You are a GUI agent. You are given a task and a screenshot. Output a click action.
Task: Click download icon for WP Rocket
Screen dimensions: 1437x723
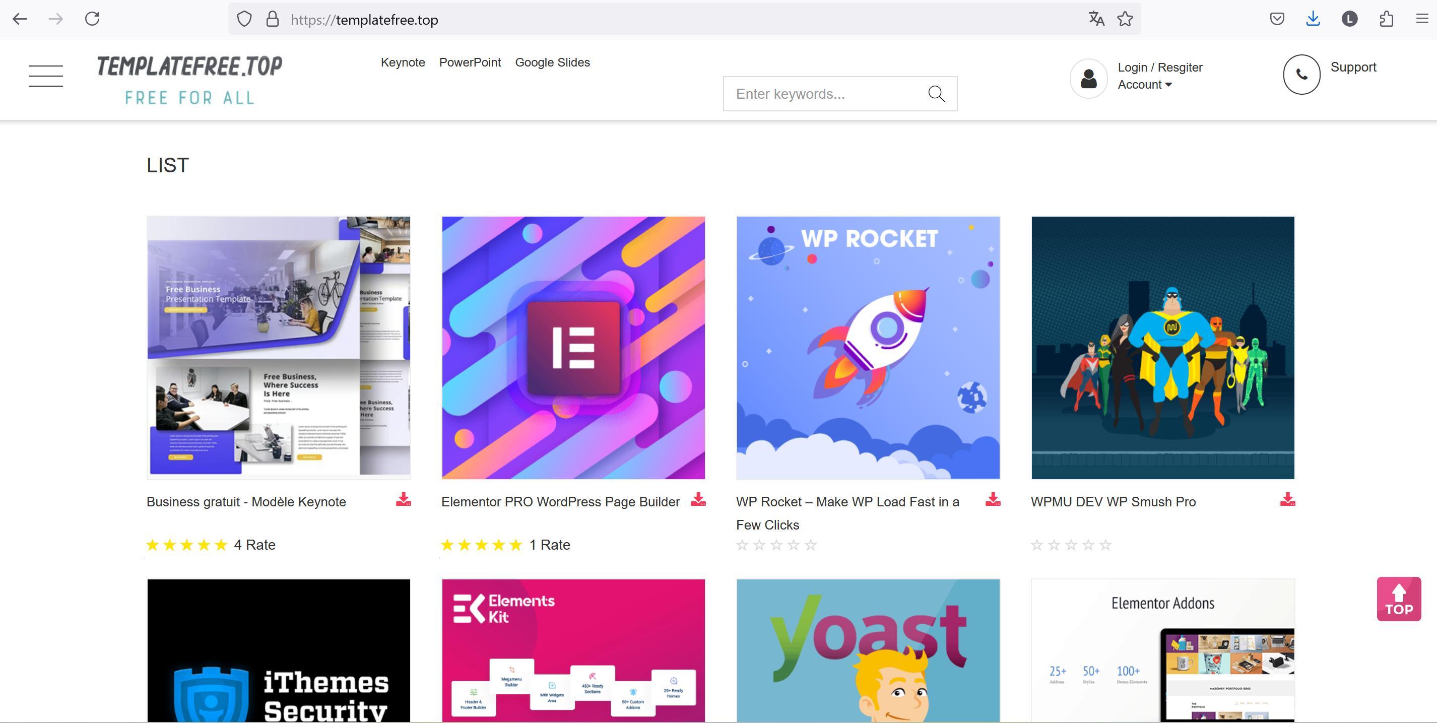click(x=993, y=499)
